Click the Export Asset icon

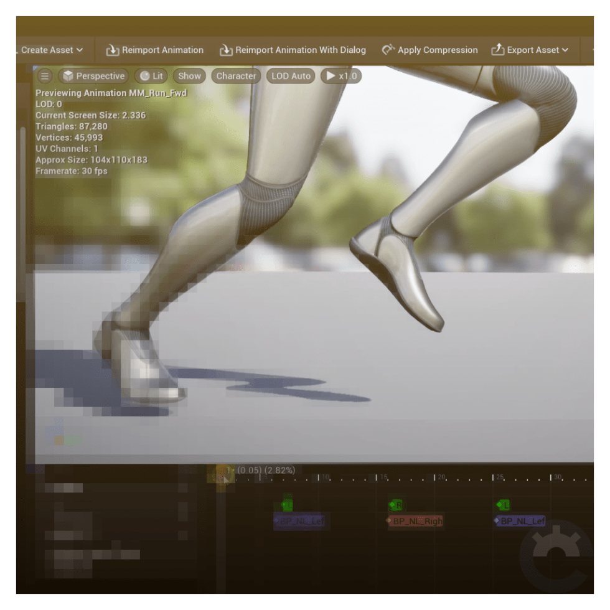497,50
